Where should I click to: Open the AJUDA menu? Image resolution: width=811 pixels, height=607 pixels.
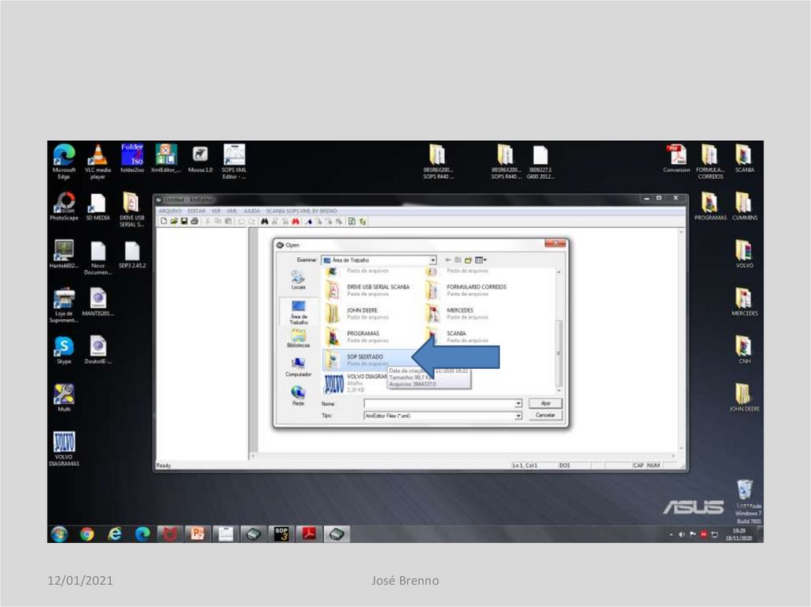pos(252,211)
